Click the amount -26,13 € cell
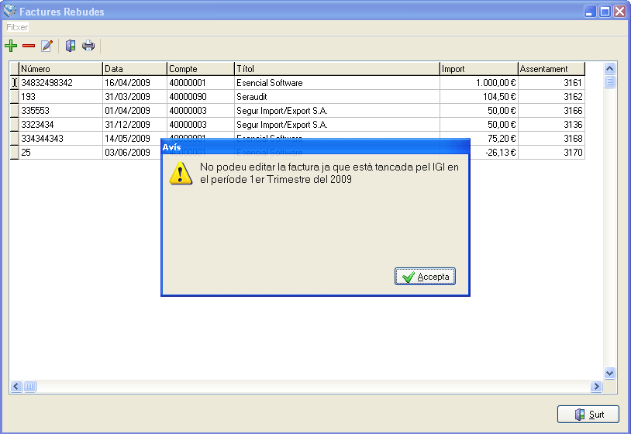Viewport: 631px width, 434px height. click(x=493, y=153)
